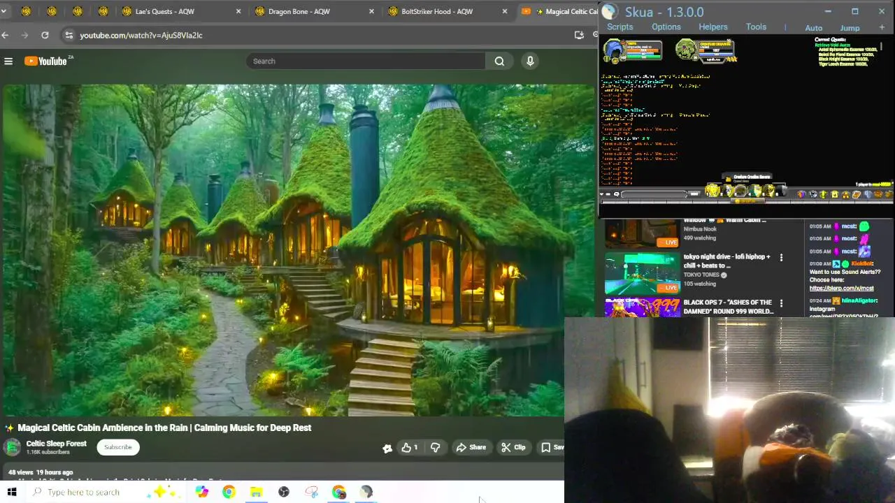Open the blerp.com sound alerts link
This screenshot has height=503, width=895.
coord(842,288)
